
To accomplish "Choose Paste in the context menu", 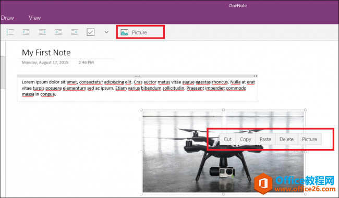I will tap(265, 139).
